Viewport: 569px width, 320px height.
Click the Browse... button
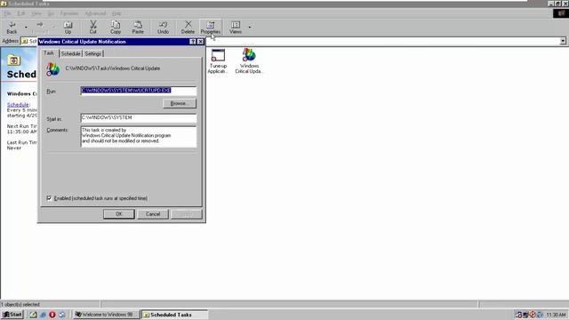[x=180, y=103]
